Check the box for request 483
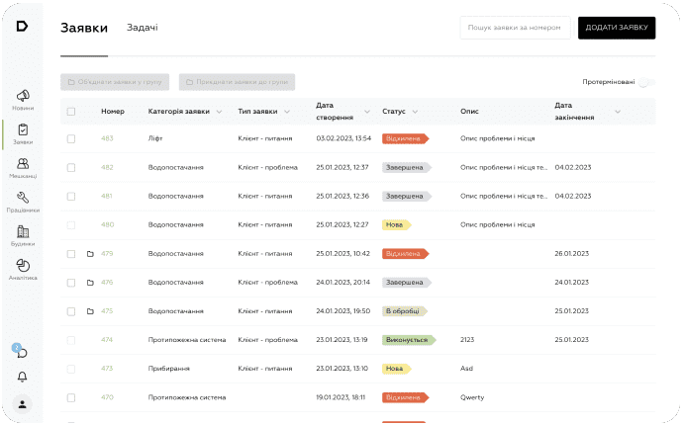 click(71, 139)
